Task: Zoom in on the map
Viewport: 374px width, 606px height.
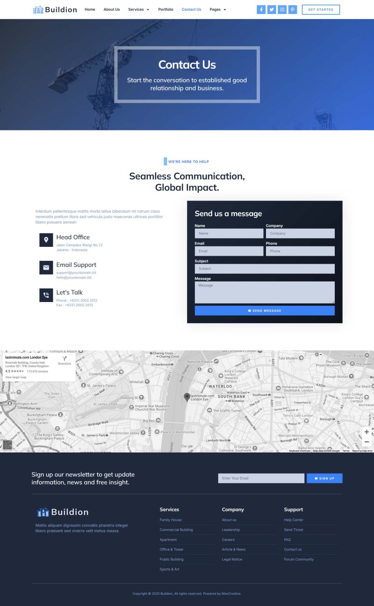Action: [367, 432]
